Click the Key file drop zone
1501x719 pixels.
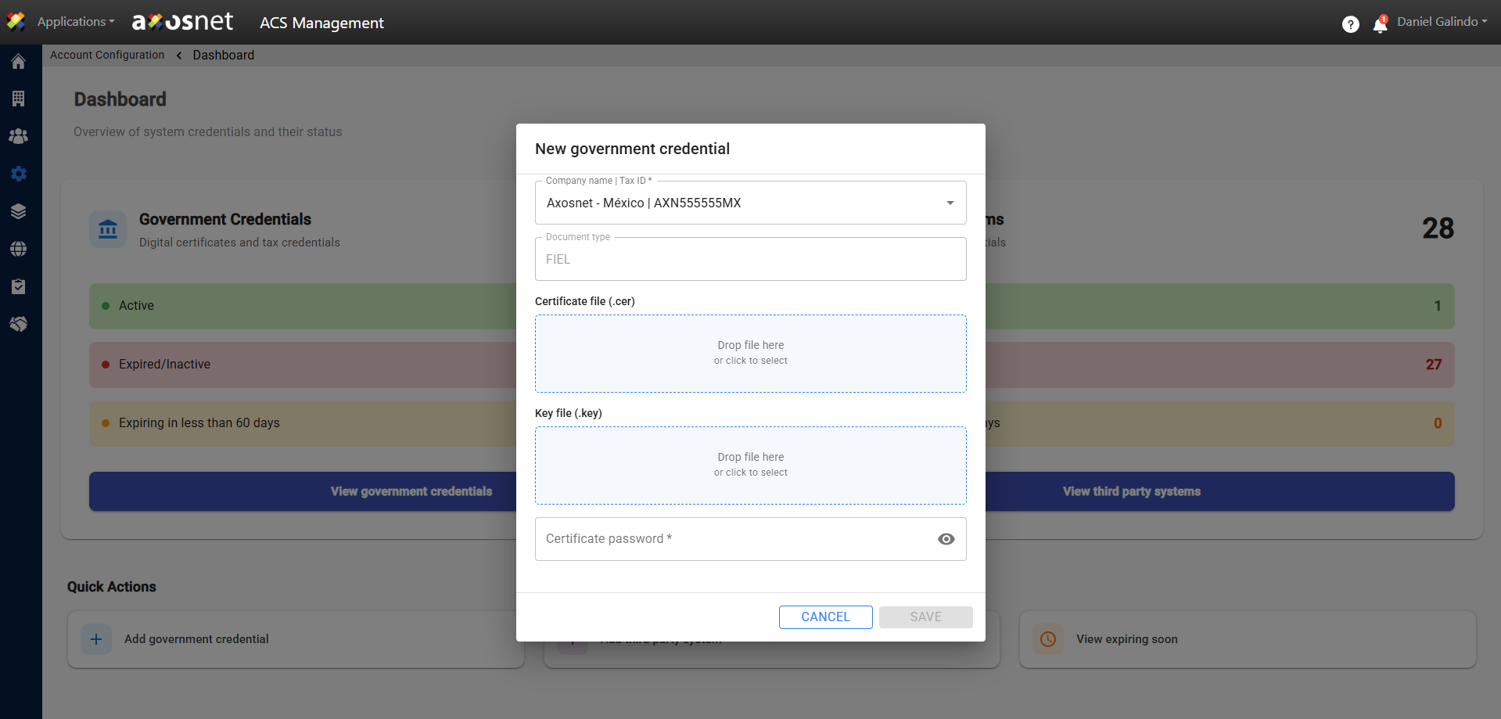pyautogui.click(x=750, y=465)
